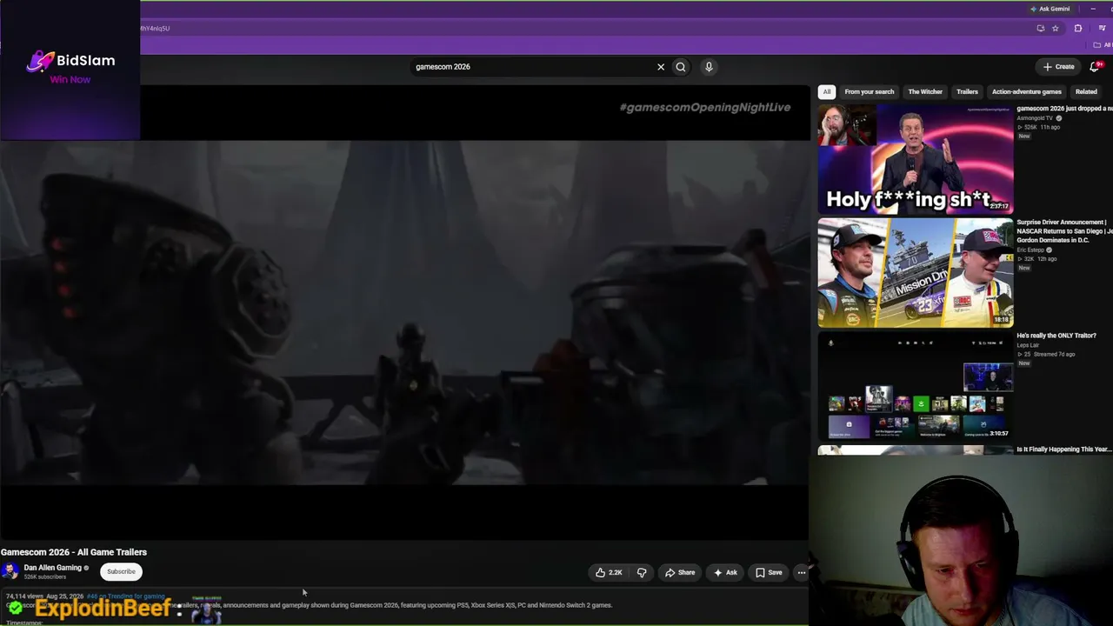Dislike the Gamescom 2026 video
This screenshot has width=1113, height=626.
pos(642,572)
